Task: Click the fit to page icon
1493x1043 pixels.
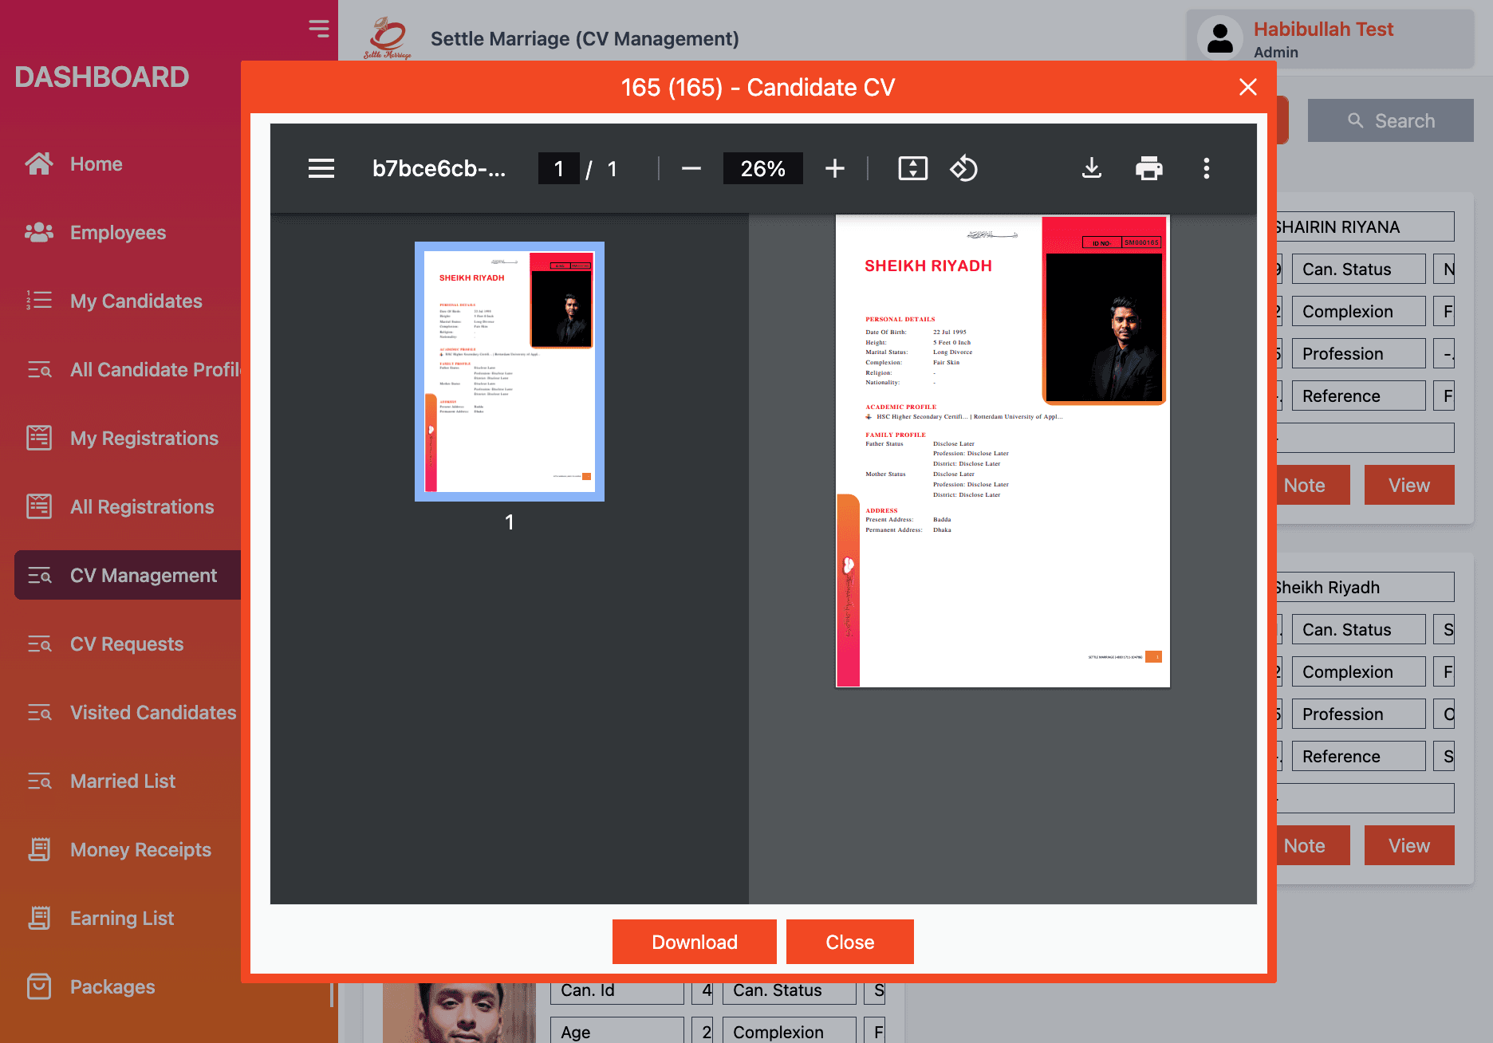Action: (x=912, y=168)
